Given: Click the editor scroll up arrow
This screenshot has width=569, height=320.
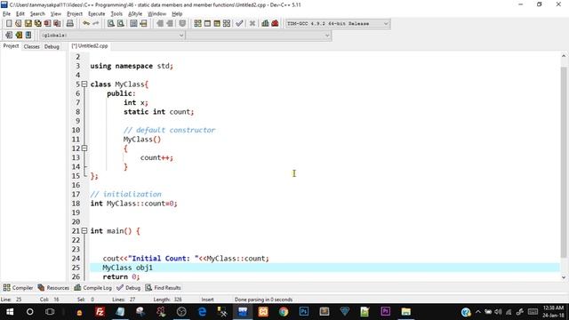Looking at the screenshot, I should tap(564, 56).
